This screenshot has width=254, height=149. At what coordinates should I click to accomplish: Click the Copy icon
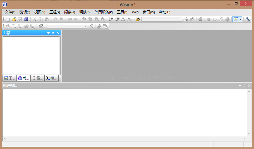pyautogui.click(x=41, y=19)
